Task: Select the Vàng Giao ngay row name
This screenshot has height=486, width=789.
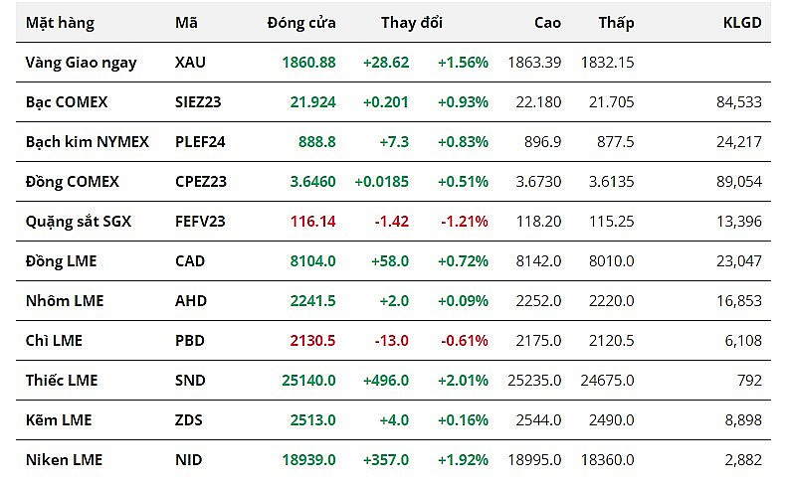Action: [82, 62]
